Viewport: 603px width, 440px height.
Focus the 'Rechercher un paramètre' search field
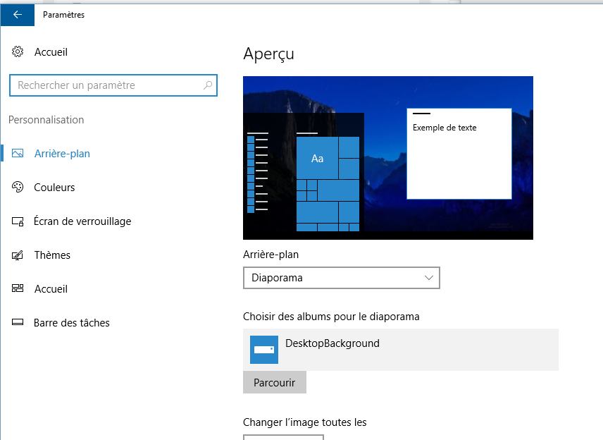coord(106,85)
